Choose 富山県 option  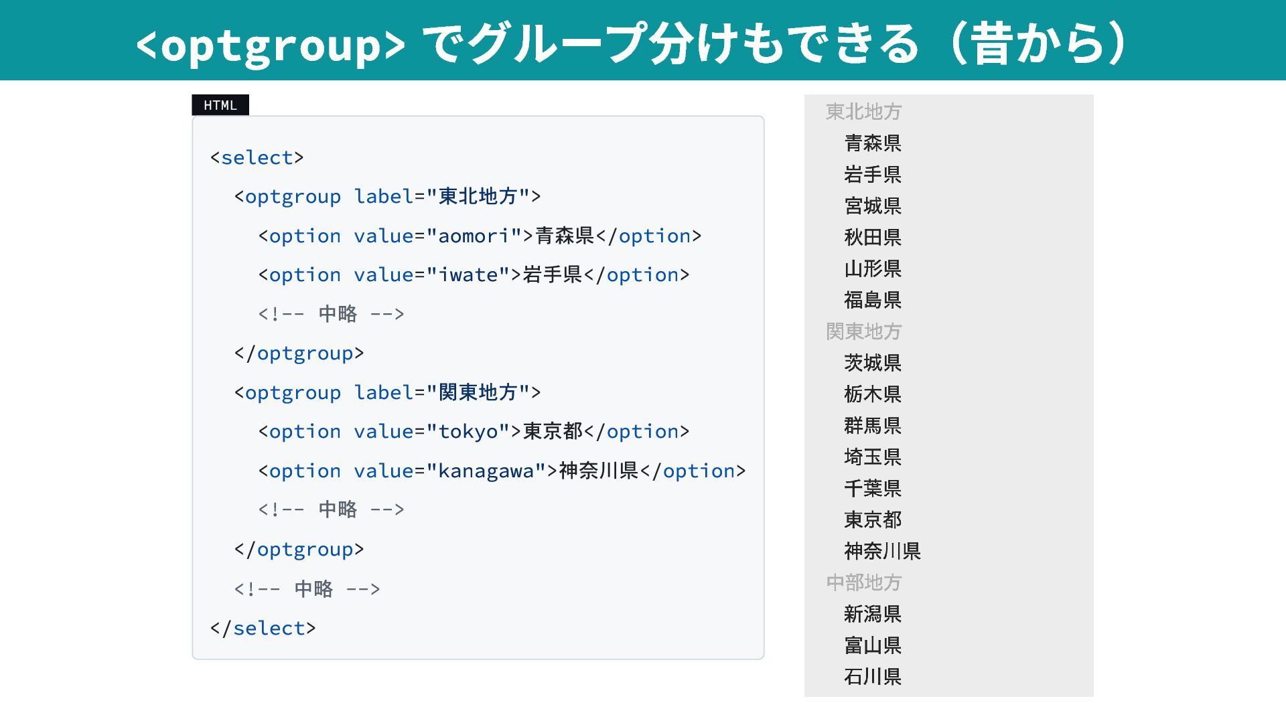pyautogui.click(x=872, y=646)
